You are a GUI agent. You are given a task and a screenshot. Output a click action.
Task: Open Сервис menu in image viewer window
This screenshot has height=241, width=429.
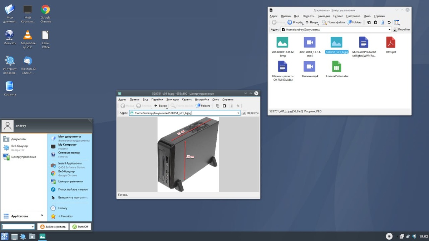(187, 100)
